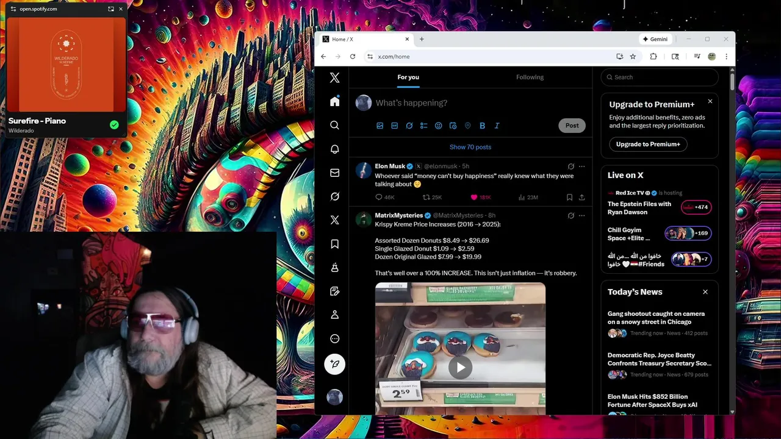Viewport: 781px width, 439px height.
Task: Apply bold formatting in composer
Action: tap(482, 126)
